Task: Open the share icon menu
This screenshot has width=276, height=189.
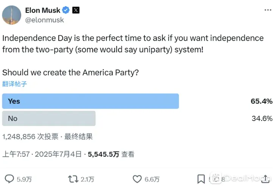Action: 266,179
